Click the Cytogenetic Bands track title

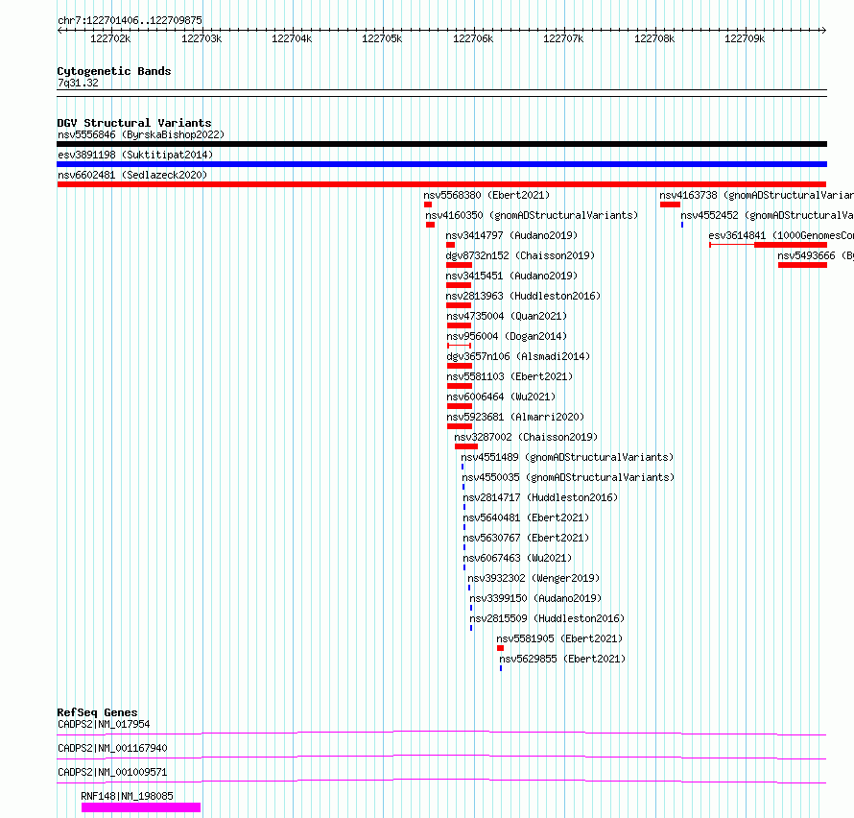pos(114,71)
